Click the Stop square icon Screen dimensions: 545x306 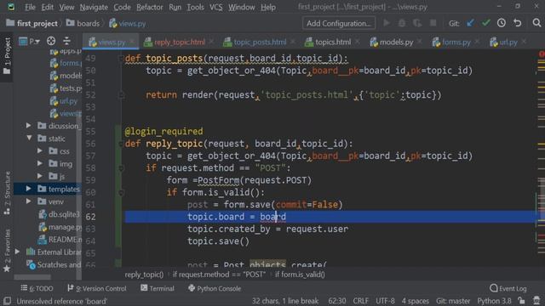(x=433, y=23)
